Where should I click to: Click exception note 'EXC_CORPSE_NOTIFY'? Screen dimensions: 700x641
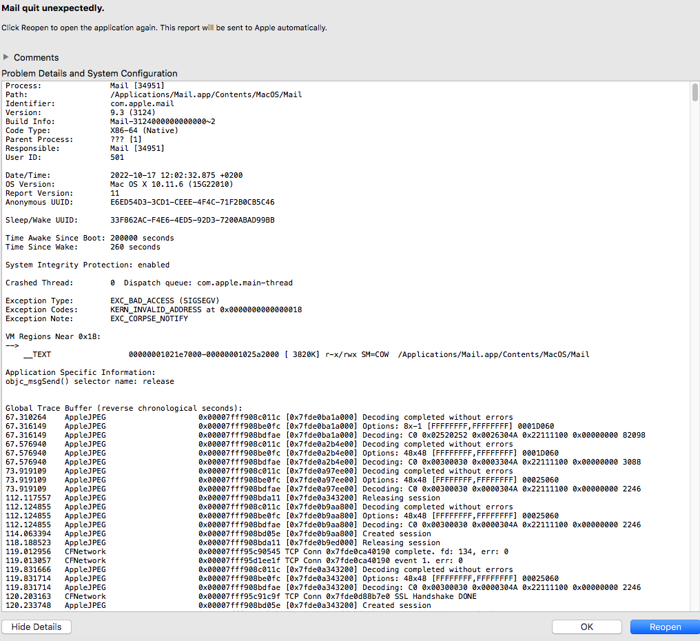tap(149, 318)
